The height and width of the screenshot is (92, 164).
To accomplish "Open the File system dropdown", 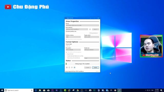I will point(73,50).
